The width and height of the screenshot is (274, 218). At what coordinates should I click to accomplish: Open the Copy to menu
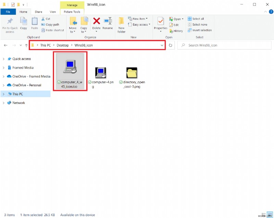[84, 25]
